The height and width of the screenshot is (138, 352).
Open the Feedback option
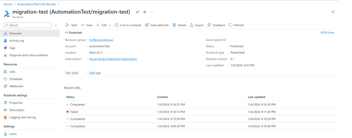pyautogui.click(x=216, y=25)
